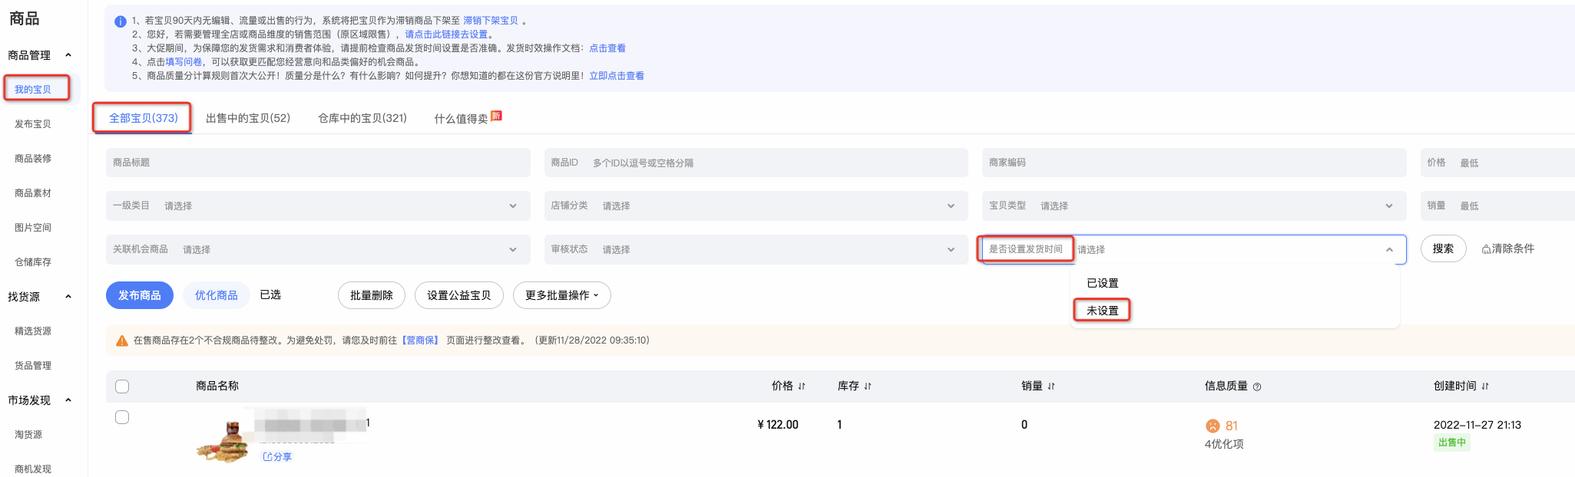Open 商机发现 in sidebar
Screen dimensions: 1575x477
pos(33,469)
